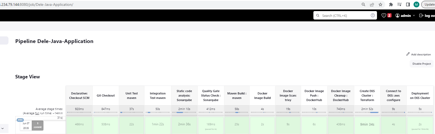Image resolution: width=435 pixels, height=134 pixels.
Task: Open the Chrome profile avatar M
Action: coord(416,4)
